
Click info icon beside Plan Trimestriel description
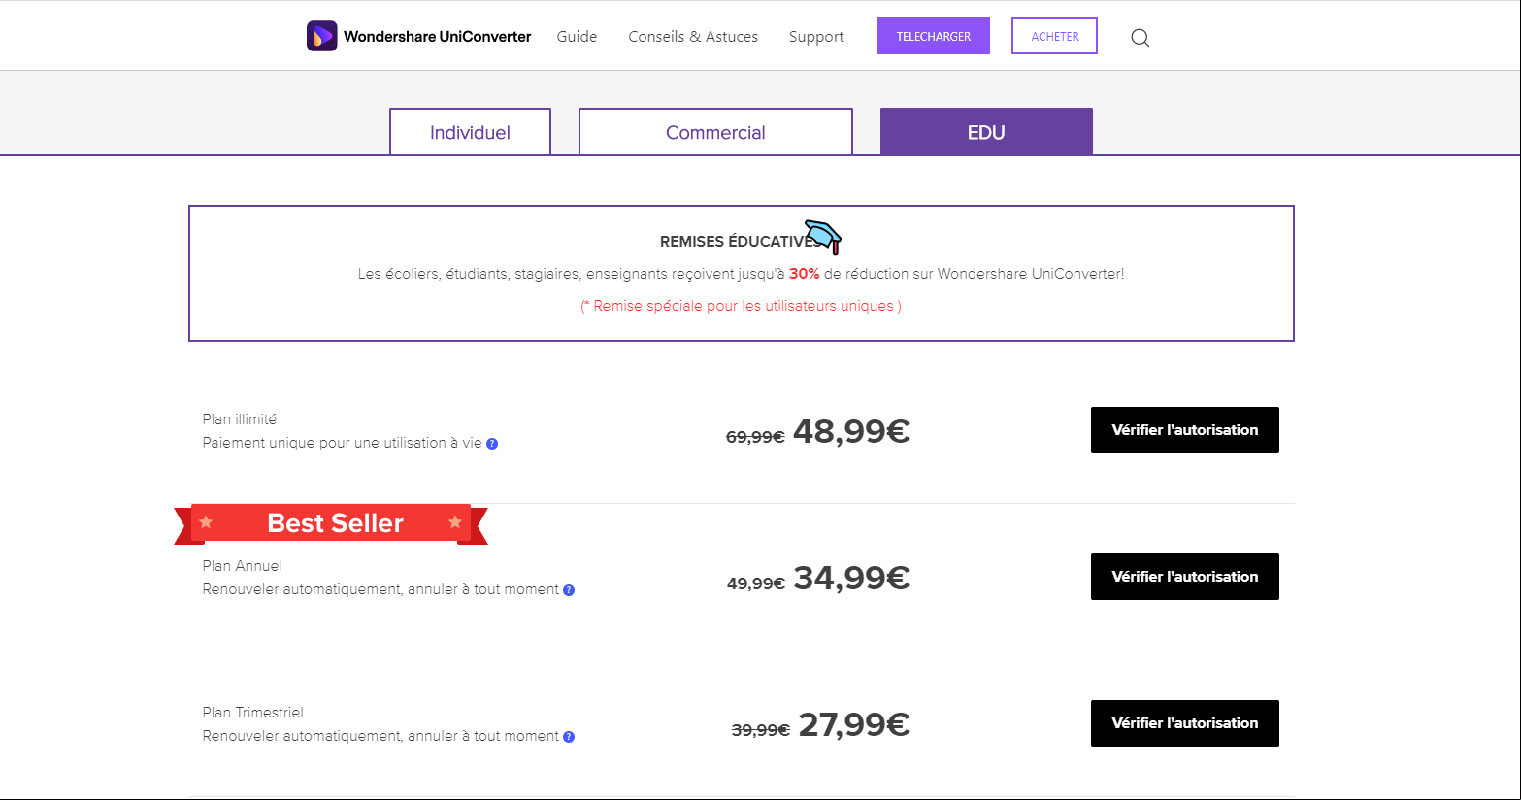(x=569, y=737)
